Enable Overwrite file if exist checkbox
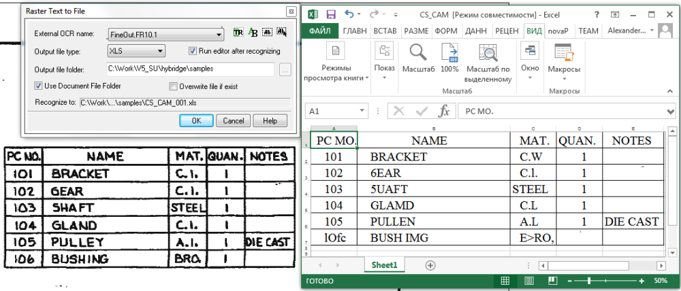Screen dimensions: 681x291 (173, 86)
